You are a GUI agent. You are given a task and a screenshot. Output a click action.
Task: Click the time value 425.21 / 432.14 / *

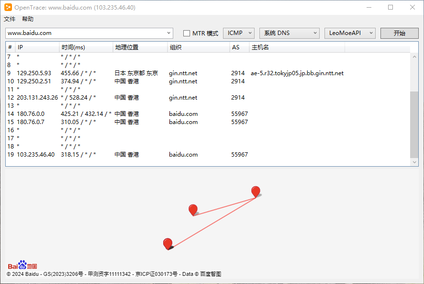click(x=86, y=114)
